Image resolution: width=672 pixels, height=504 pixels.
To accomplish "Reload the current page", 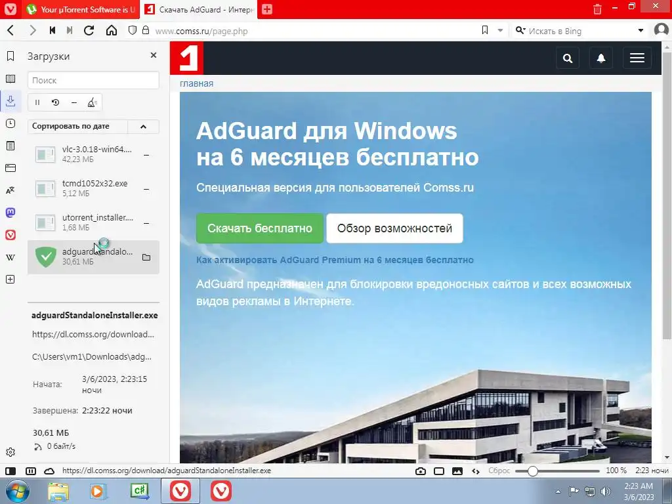I will [89, 30].
